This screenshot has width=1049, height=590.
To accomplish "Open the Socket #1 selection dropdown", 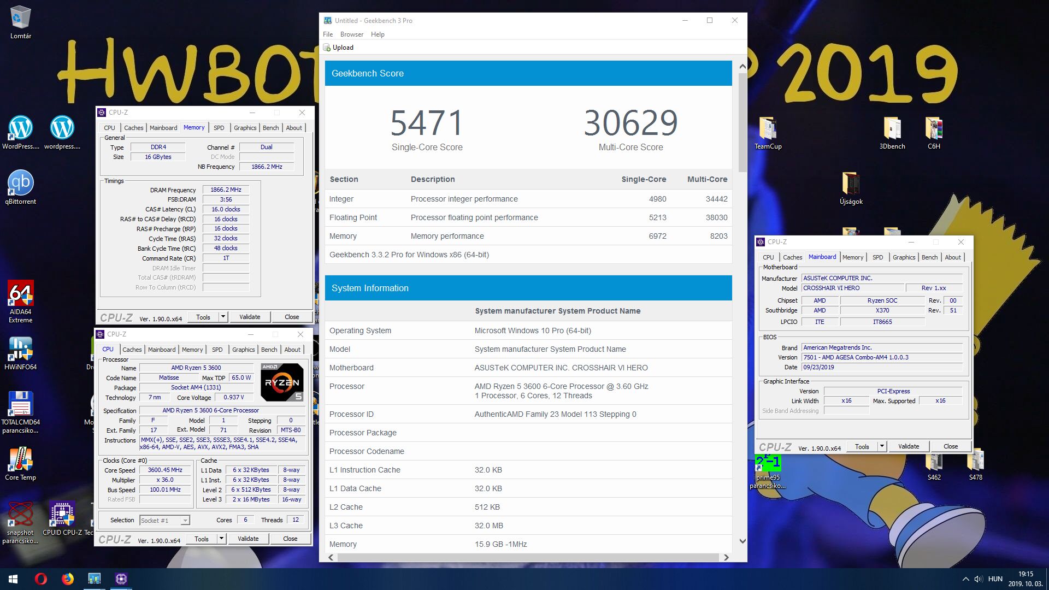I will (164, 521).
